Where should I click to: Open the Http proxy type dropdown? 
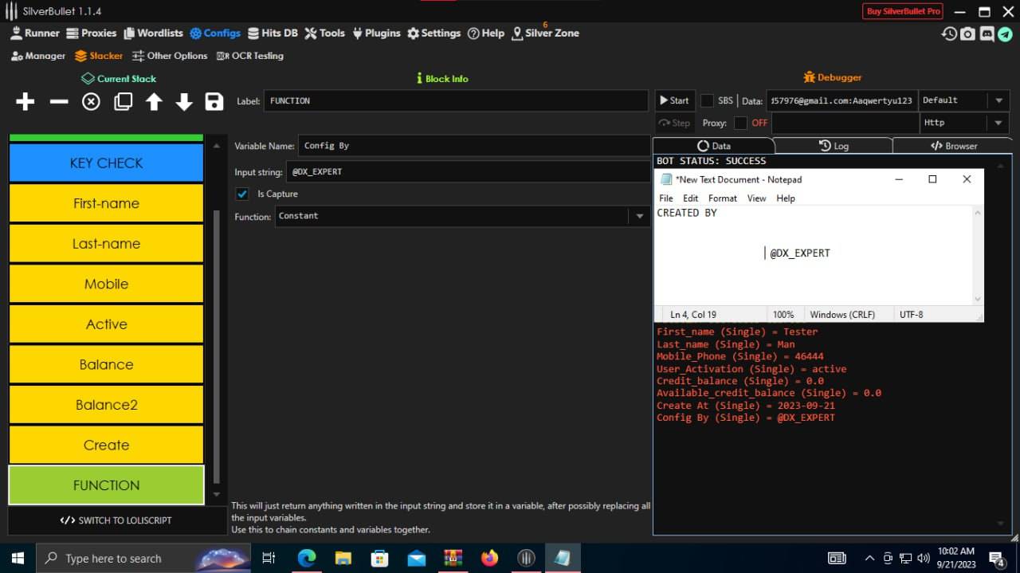coord(998,123)
